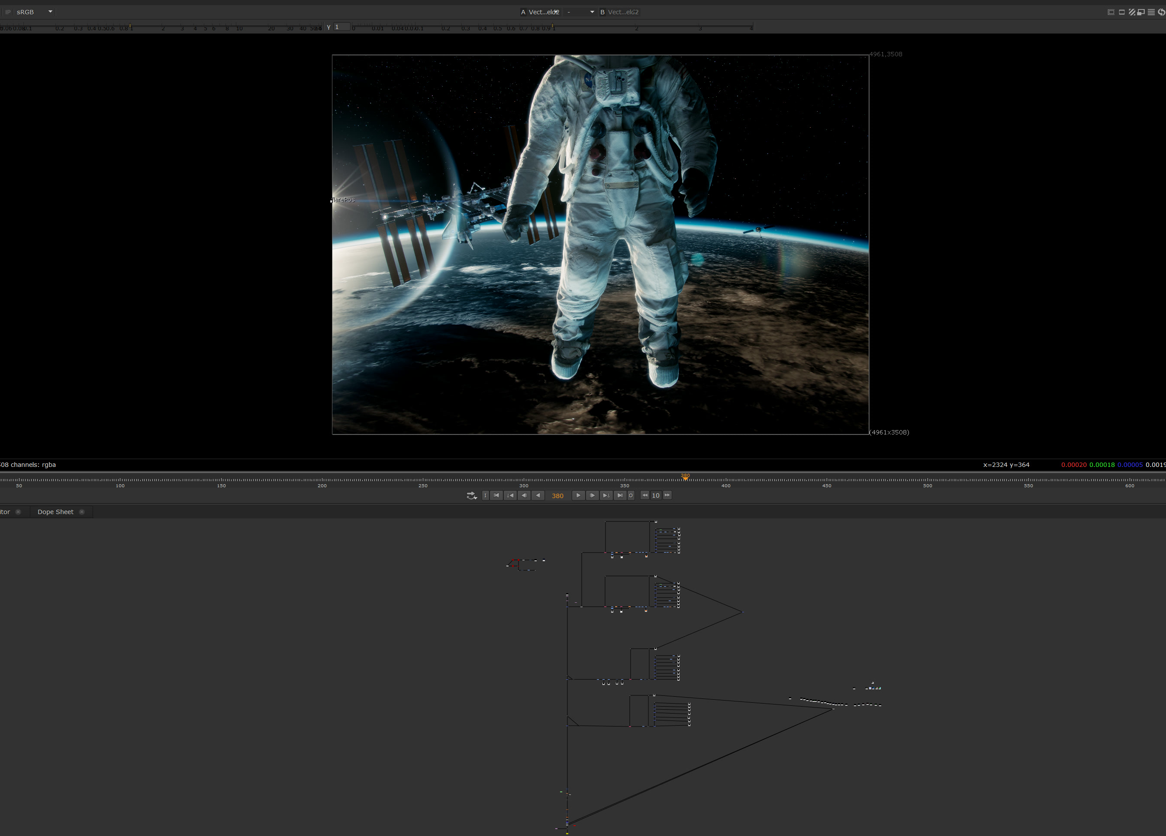Click the in point I button
This screenshot has height=836, width=1166.
pyautogui.click(x=485, y=495)
